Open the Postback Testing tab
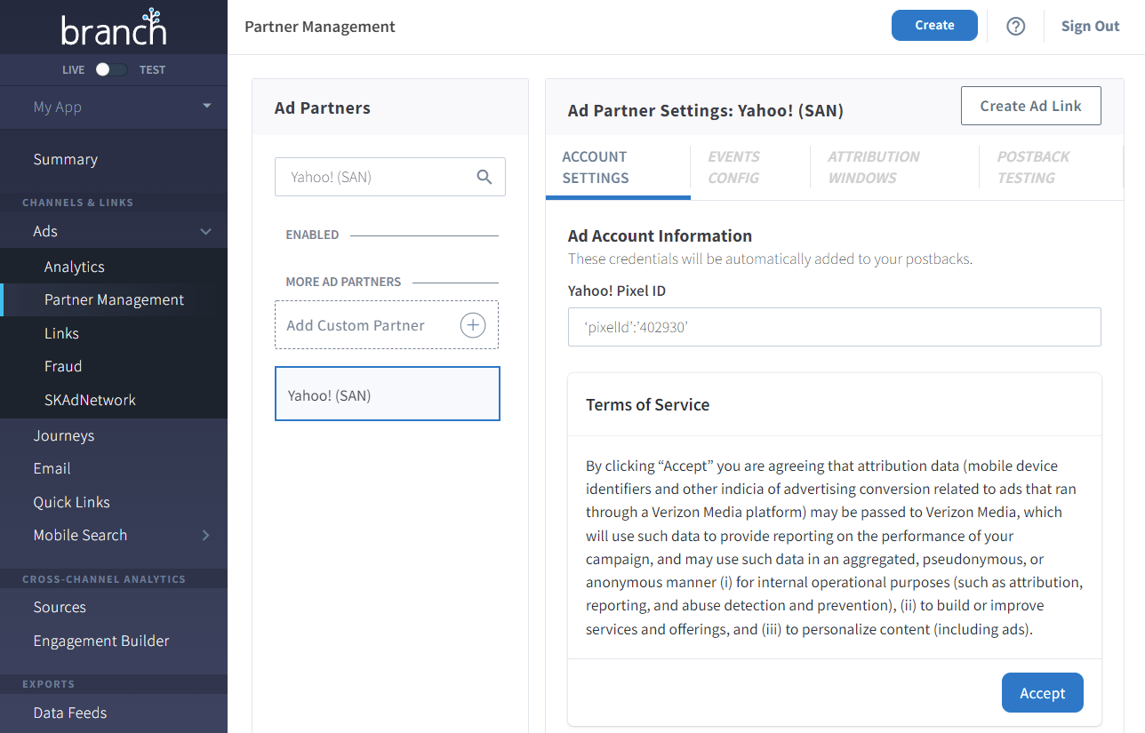1145x733 pixels. pos(1051,167)
